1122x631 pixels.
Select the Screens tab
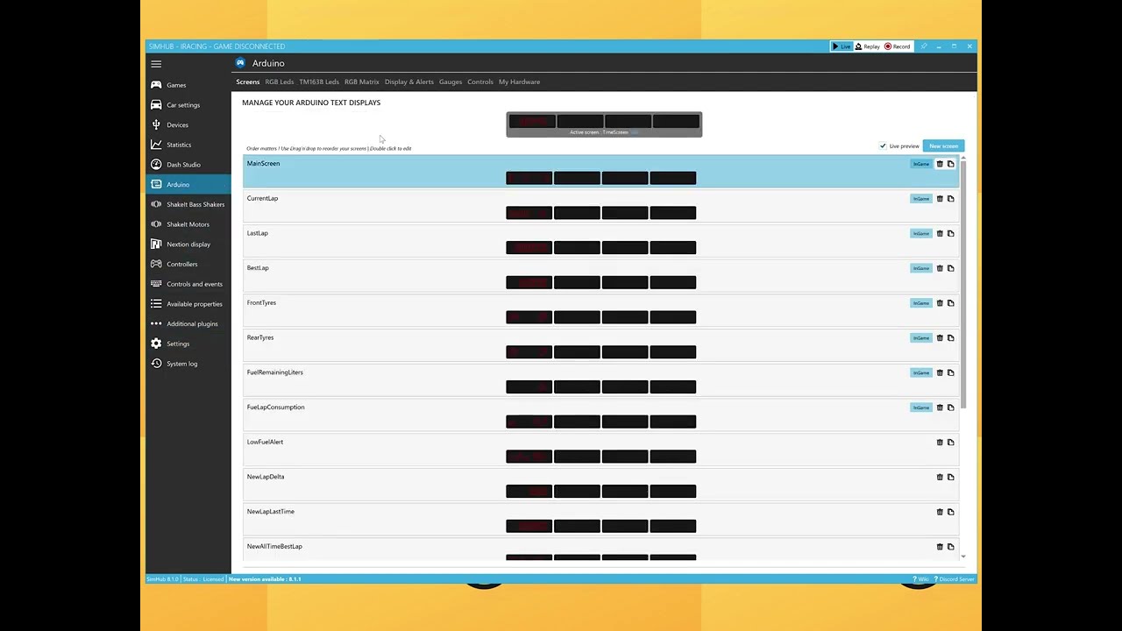coord(248,82)
